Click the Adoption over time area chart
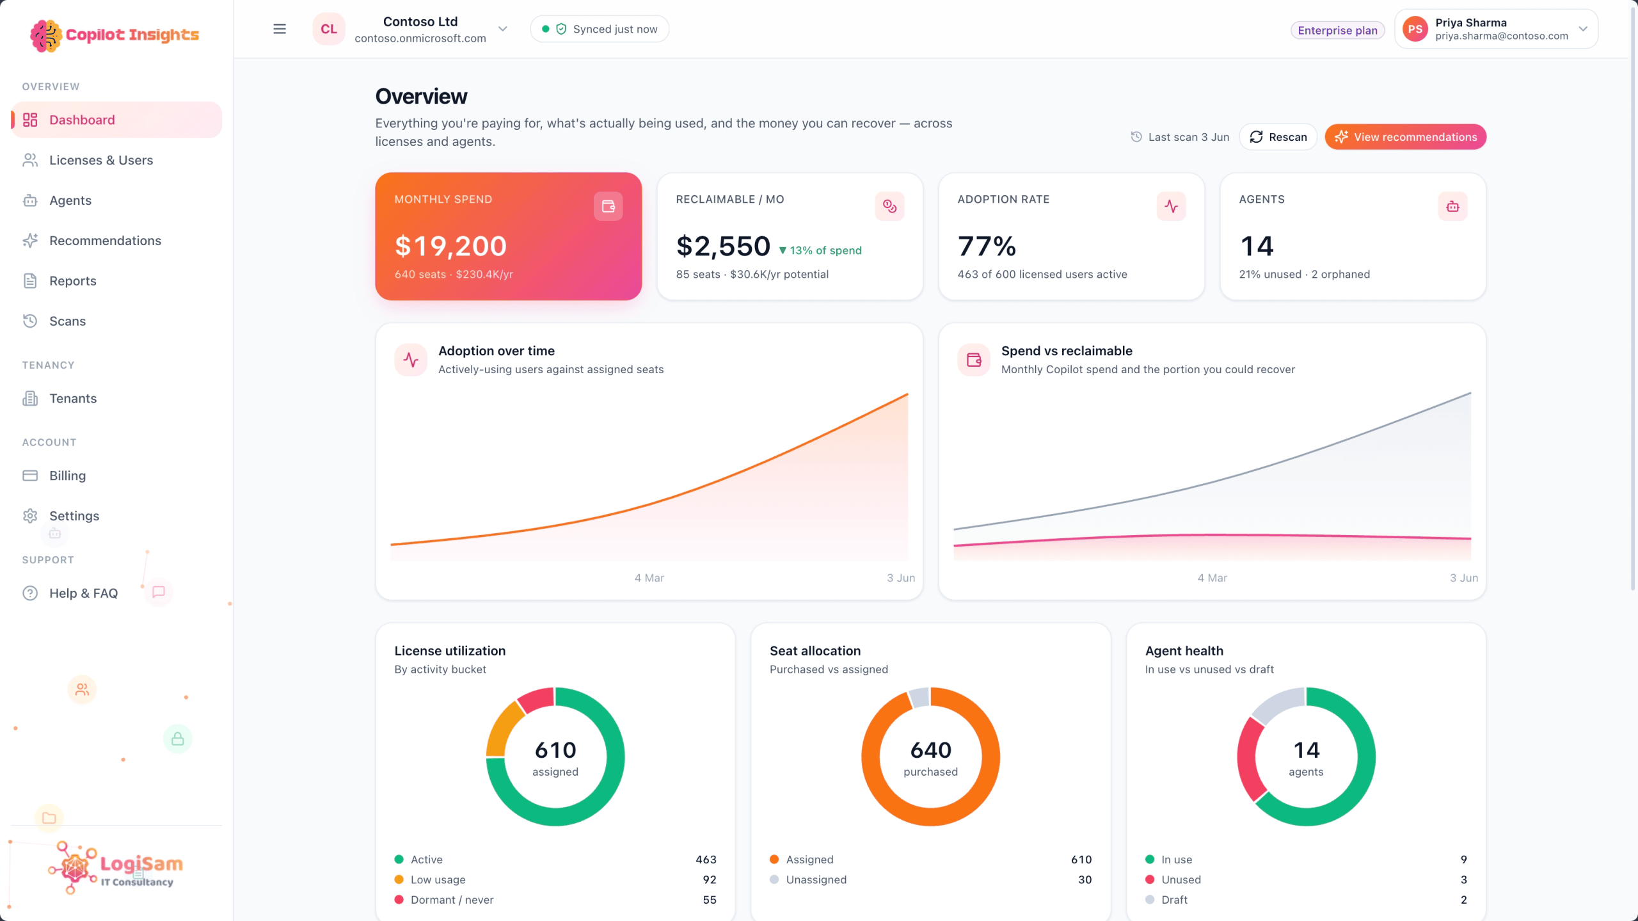 point(649,477)
